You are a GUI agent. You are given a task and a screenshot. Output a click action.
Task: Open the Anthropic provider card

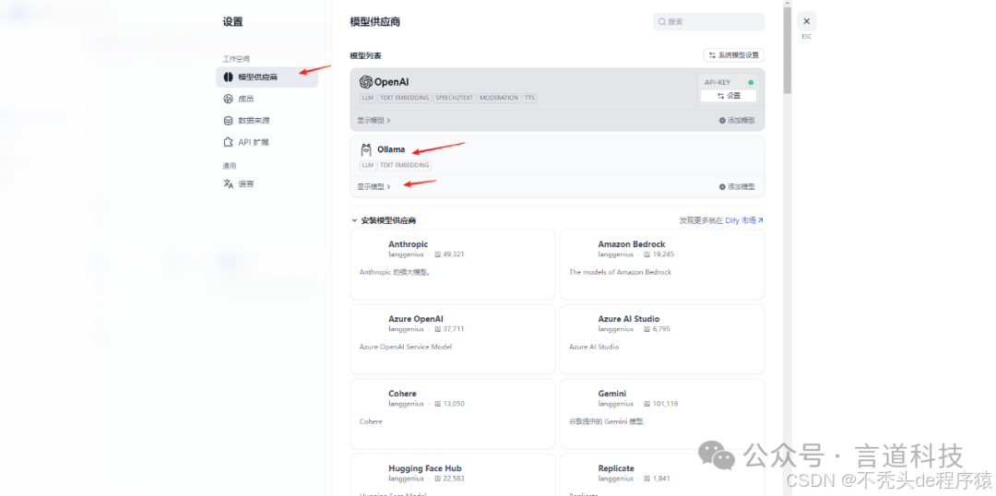tap(453, 265)
